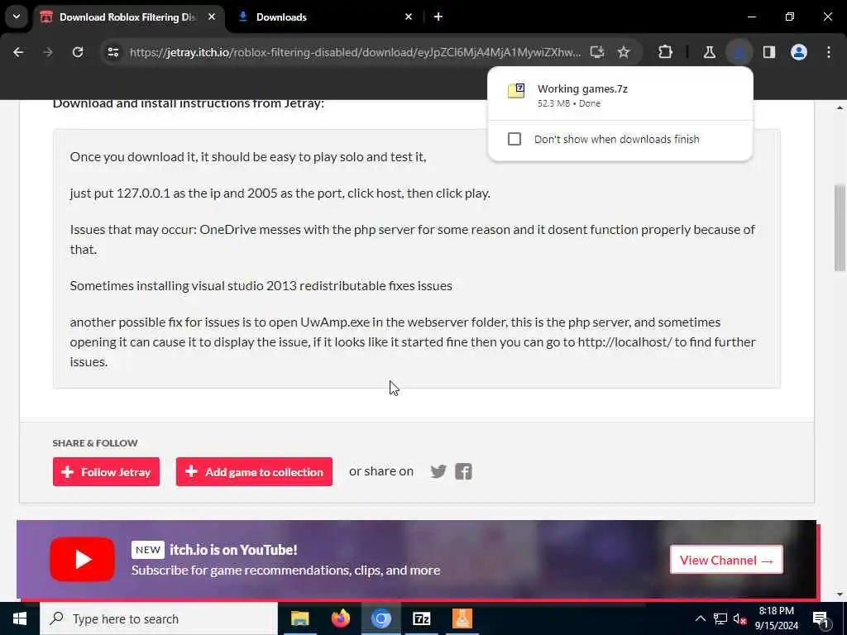
Task: Click the 'Once you download it' instruction line
Action: [248, 156]
